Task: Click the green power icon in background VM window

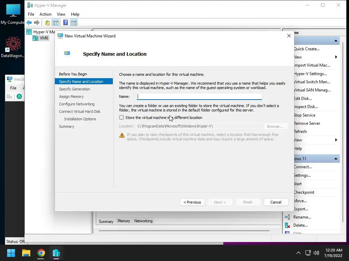Action: point(19,96)
